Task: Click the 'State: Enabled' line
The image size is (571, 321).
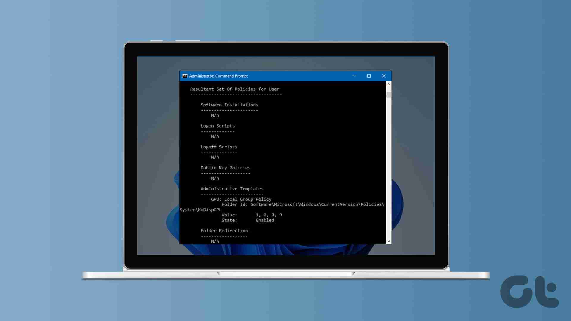Action: click(x=248, y=220)
